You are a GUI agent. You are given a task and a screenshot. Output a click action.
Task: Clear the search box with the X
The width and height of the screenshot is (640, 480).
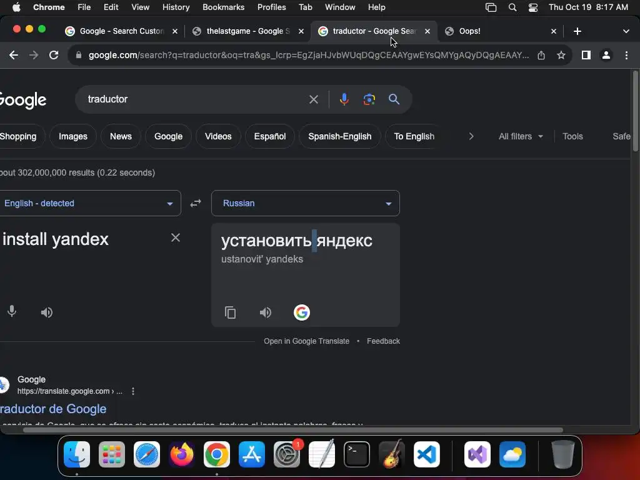314,99
